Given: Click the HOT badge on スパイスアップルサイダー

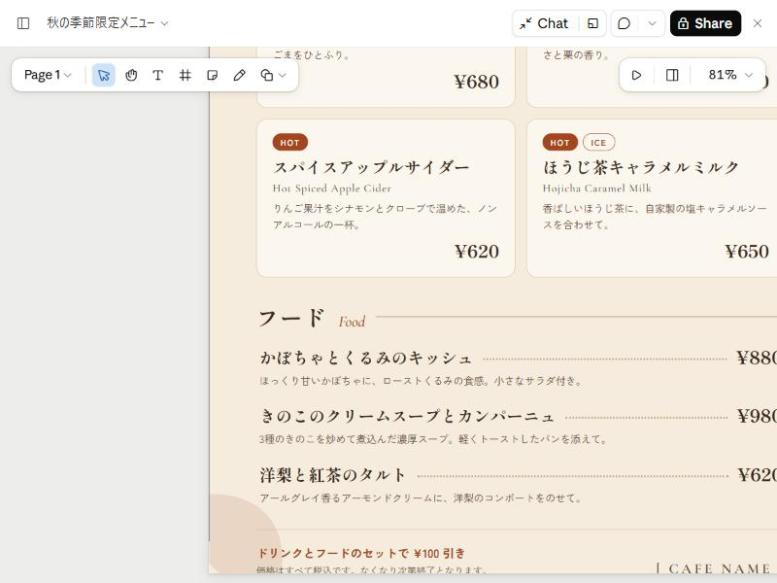Looking at the screenshot, I should tap(289, 143).
